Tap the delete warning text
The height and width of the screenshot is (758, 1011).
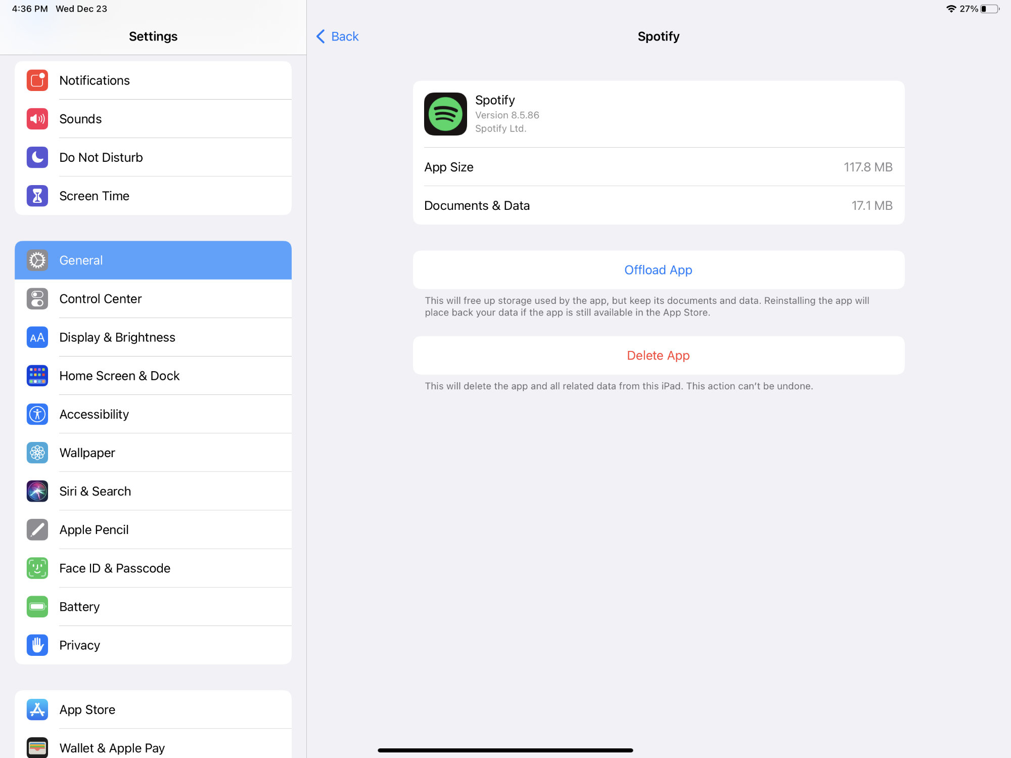point(619,386)
